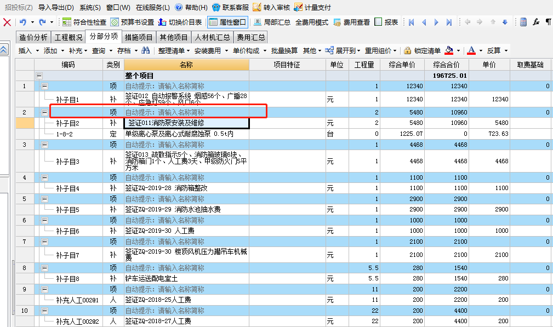Open the 安装费用 menu
Image resolution: width=553 pixels, height=327 pixels.
click(x=211, y=51)
